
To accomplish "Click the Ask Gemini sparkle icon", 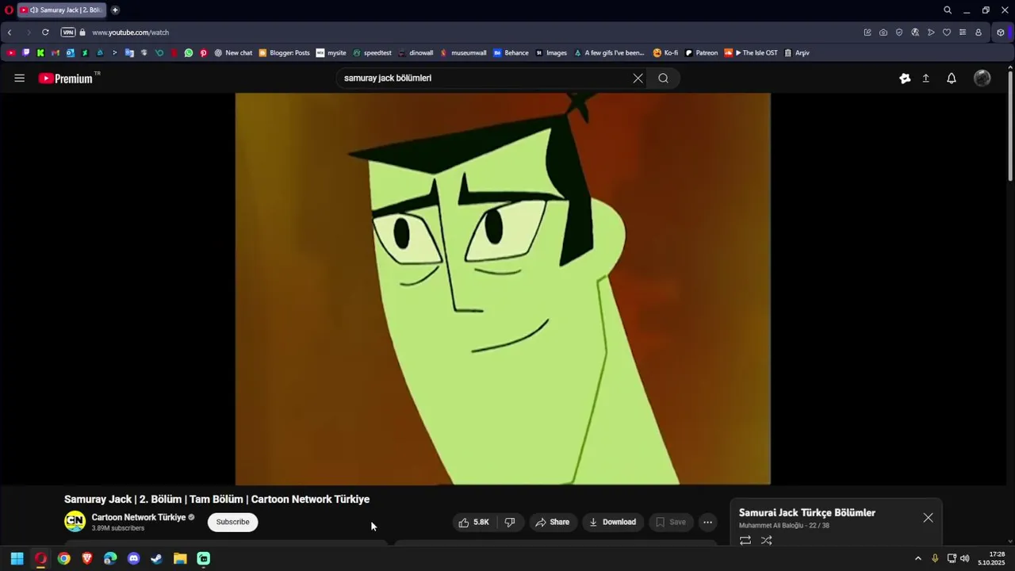I will click(905, 78).
